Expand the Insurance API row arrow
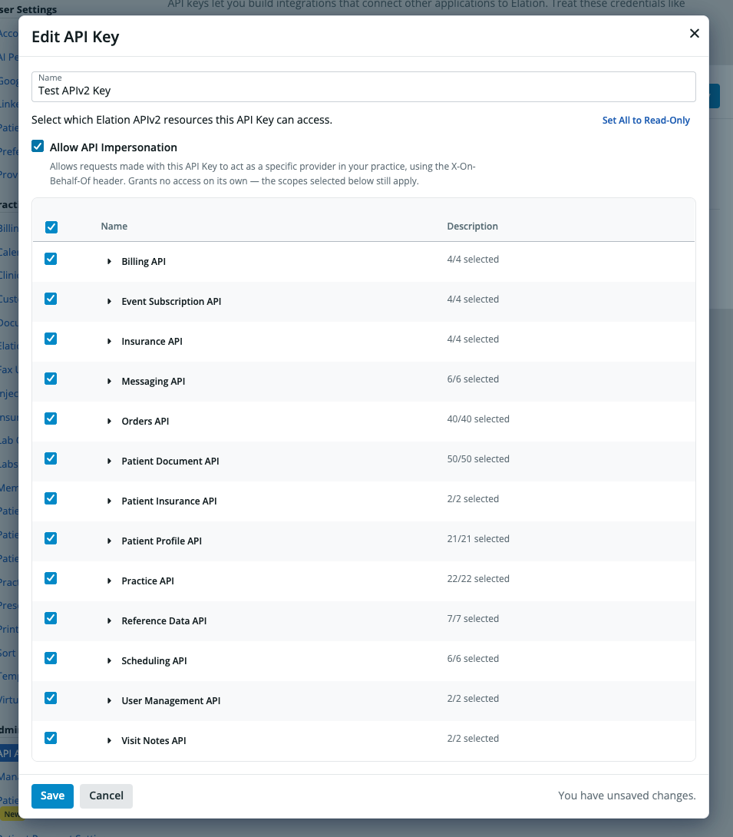733x837 pixels. (109, 342)
